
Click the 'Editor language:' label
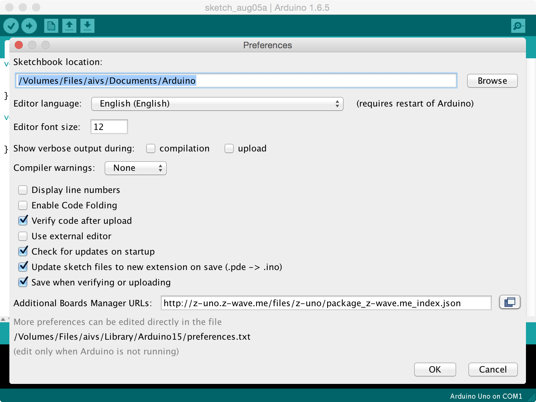click(48, 104)
